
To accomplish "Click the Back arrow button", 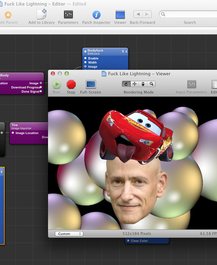I will 138,14.
